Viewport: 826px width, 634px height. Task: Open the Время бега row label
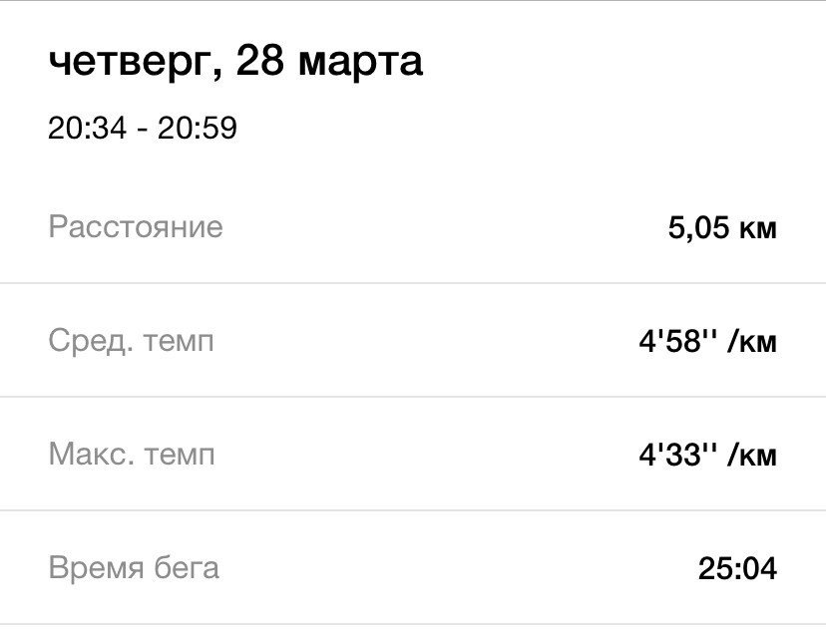(x=134, y=567)
